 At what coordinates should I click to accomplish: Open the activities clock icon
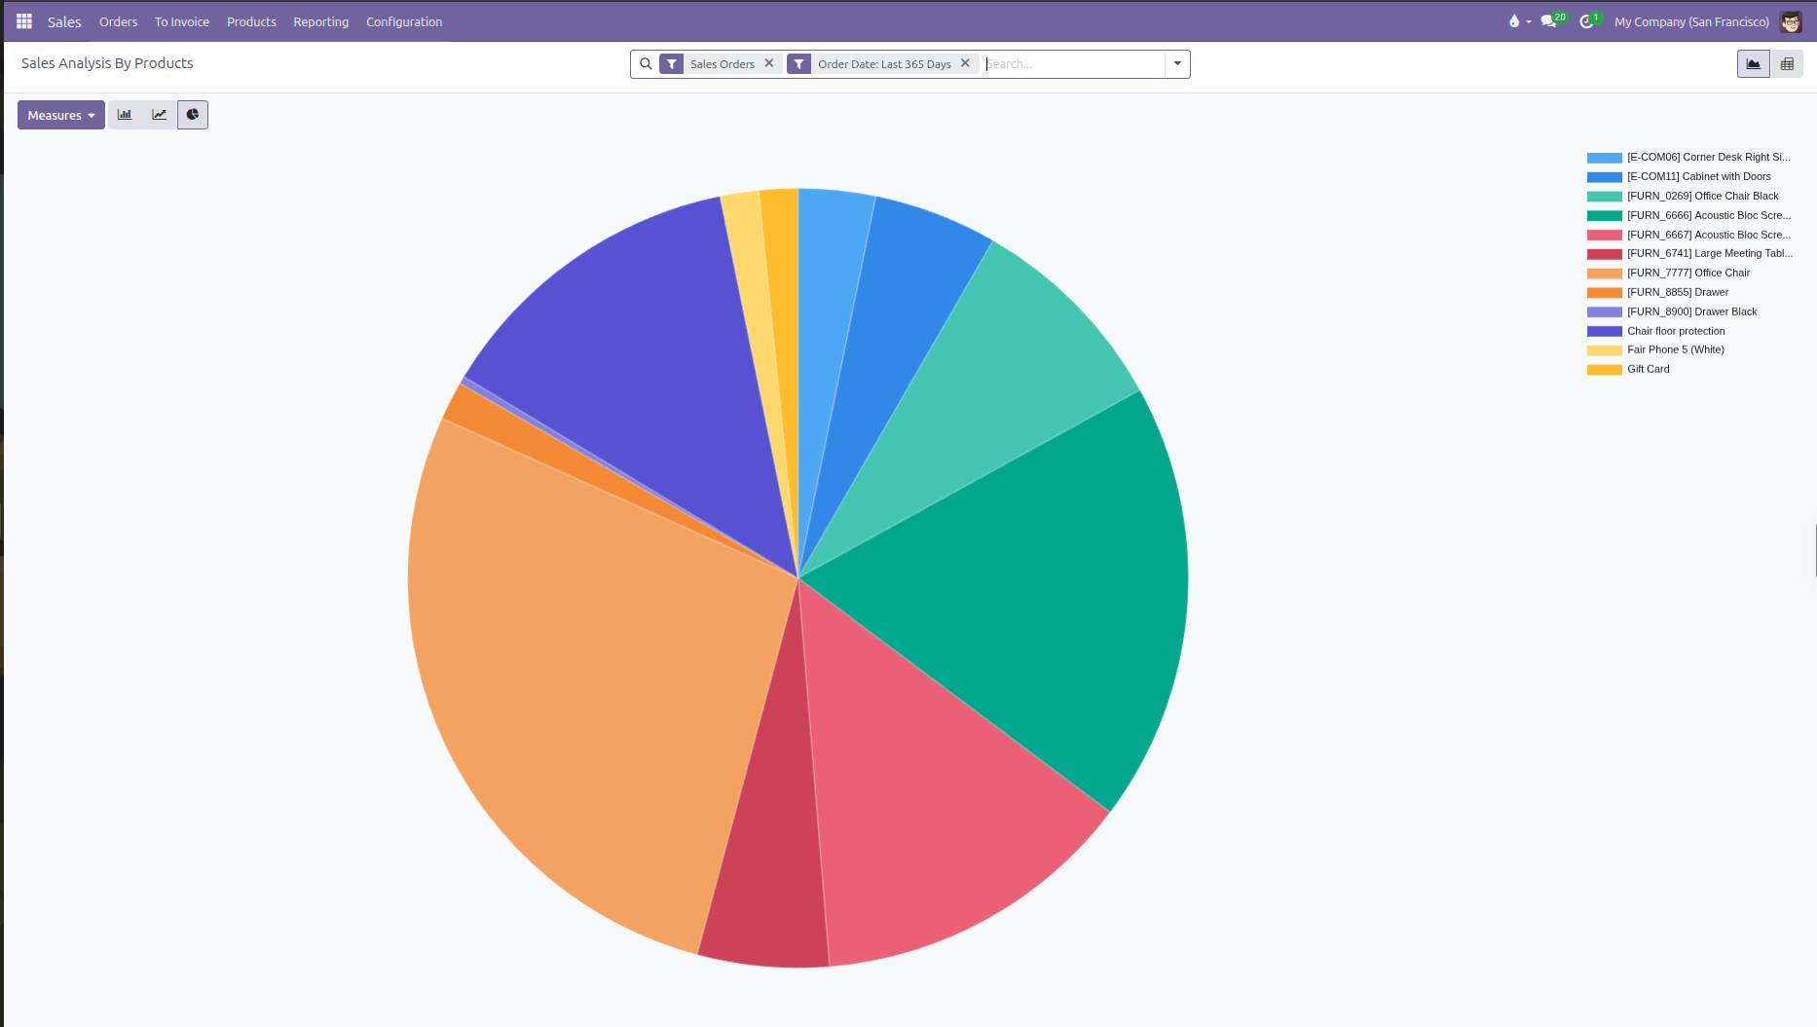pyautogui.click(x=1589, y=21)
